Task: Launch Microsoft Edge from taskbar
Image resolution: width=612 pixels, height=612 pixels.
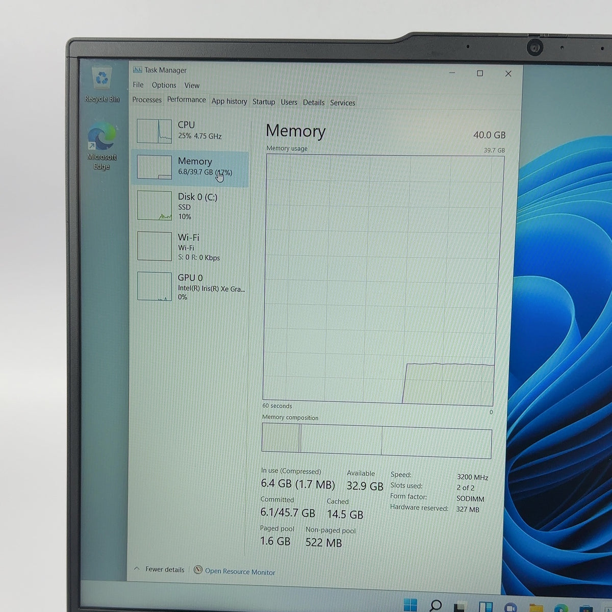Action: [x=562, y=608]
